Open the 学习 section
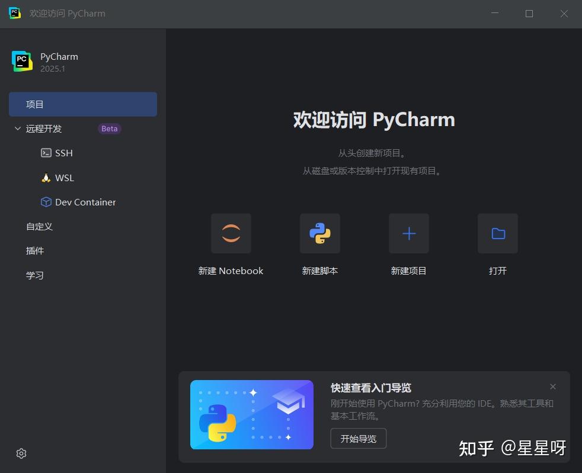 [x=36, y=275]
